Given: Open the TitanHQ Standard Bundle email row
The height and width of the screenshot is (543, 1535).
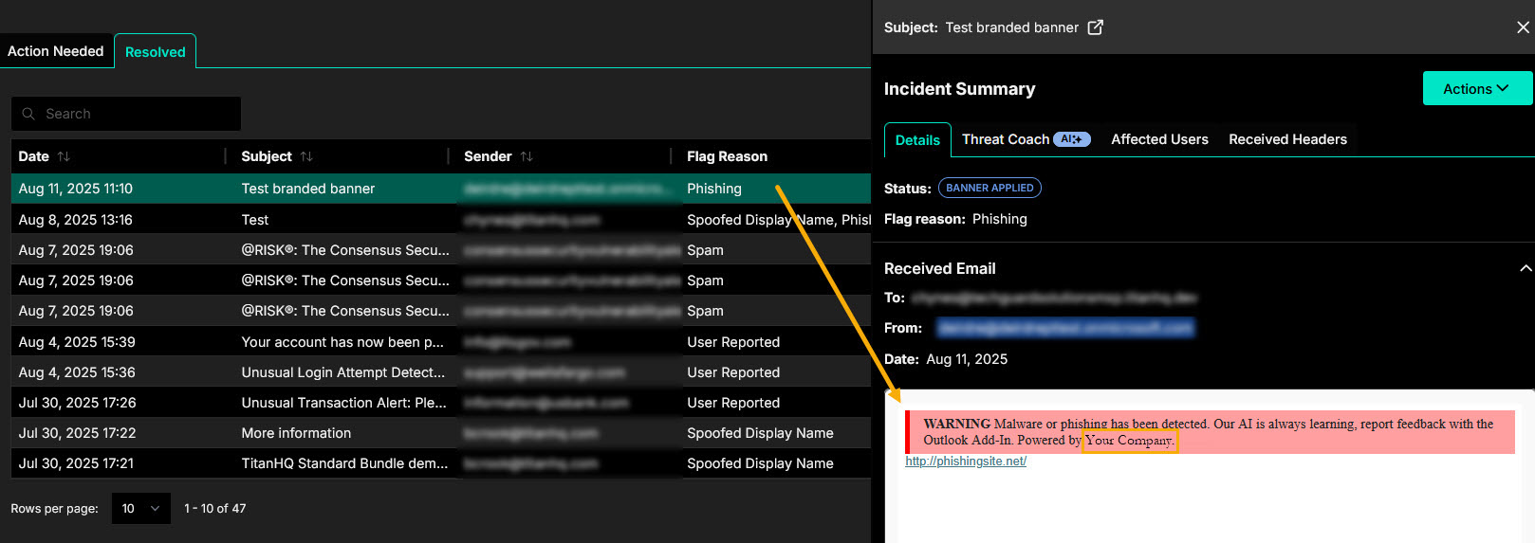Looking at the screenshot, I should point(343,463).
